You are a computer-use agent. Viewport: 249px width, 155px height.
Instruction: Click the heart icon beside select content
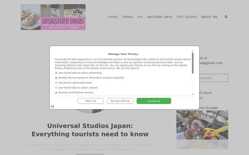(56, 87)
